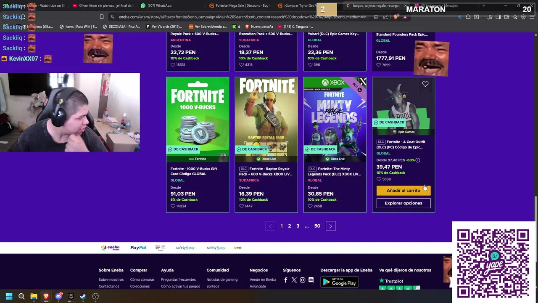Open Eneba's Discord icon in footer
Viewport: 538px width, 303px height.
(x=311, y=280)
